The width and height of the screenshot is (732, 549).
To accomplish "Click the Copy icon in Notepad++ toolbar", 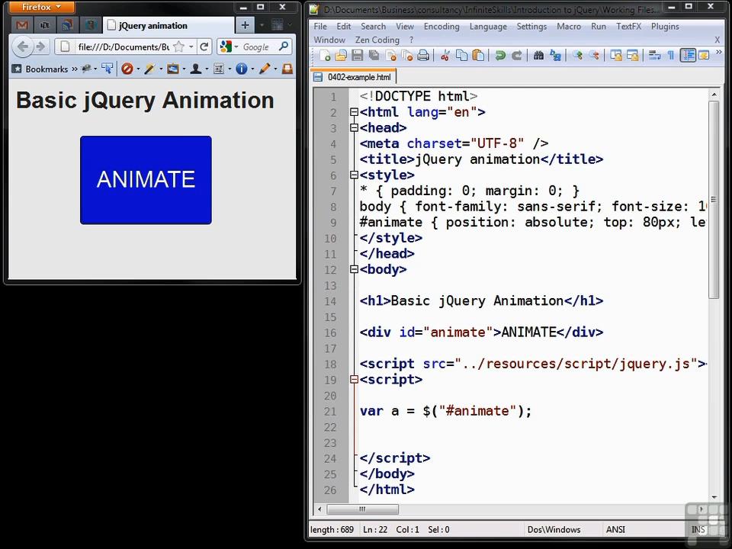I will [x=461, y=56].
